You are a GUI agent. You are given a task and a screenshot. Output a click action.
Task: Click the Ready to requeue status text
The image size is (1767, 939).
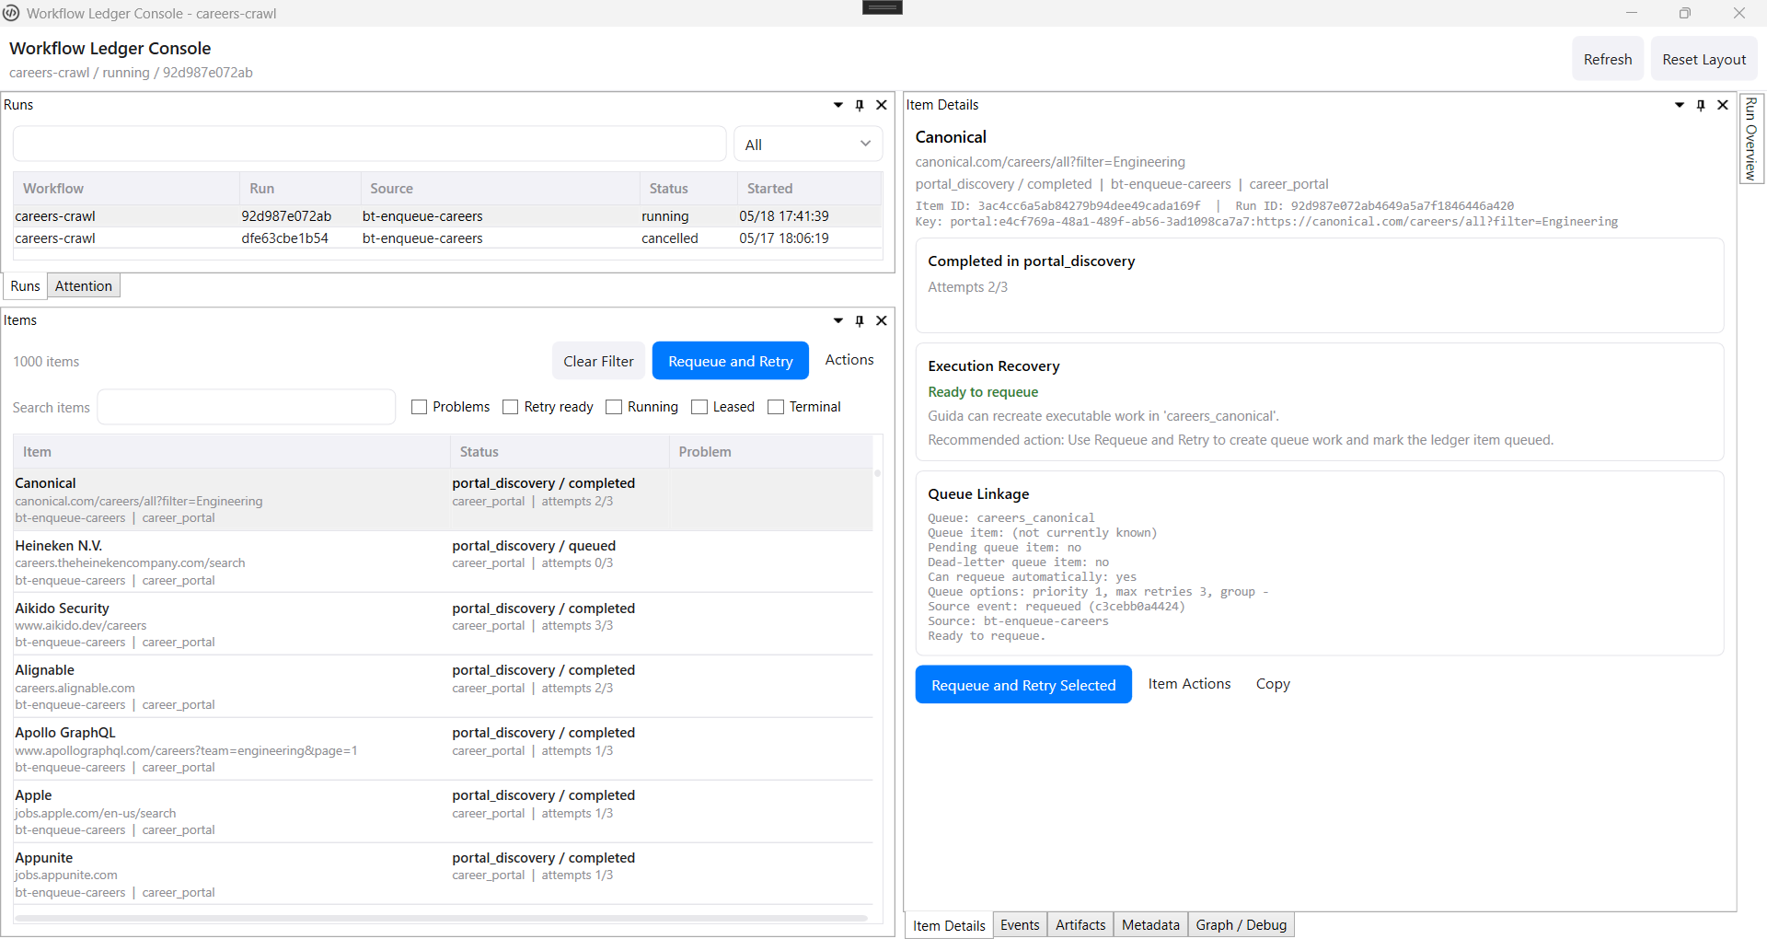(983, 392)
